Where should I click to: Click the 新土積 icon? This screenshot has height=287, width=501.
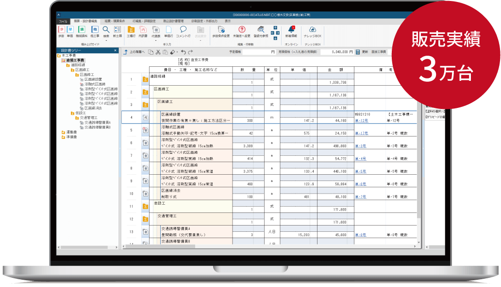[x=117, y=32]
